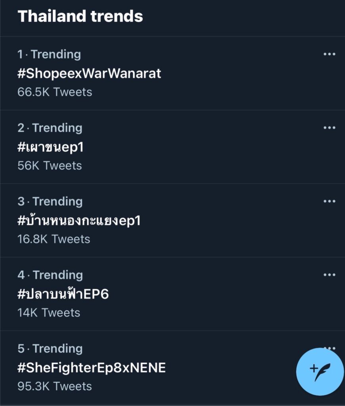
Task: Click the 66.5K Tweets count
Action: point(55,92)
